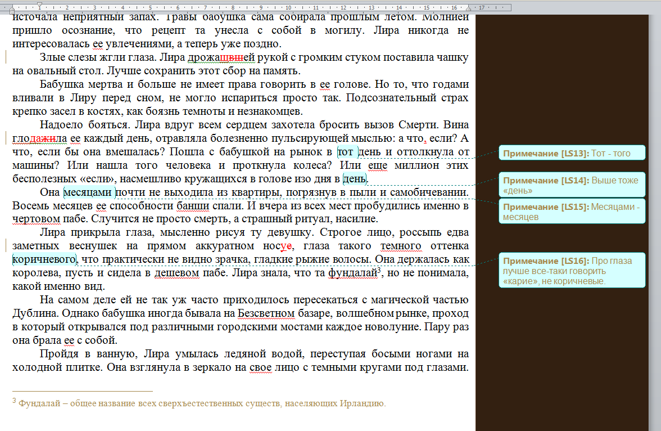Click the Hanging Indent marker on the ruler
The height and width of the screenshot is (431, 661).
[x=12, y=9]
